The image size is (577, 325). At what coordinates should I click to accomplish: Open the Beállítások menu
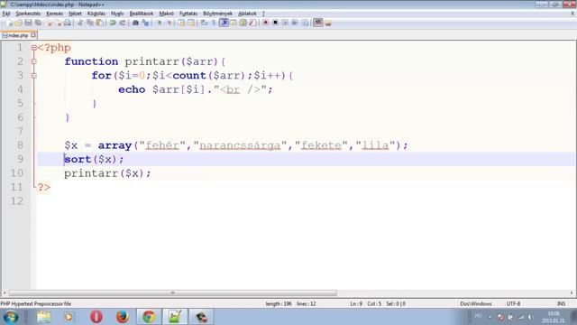[142, 14]
